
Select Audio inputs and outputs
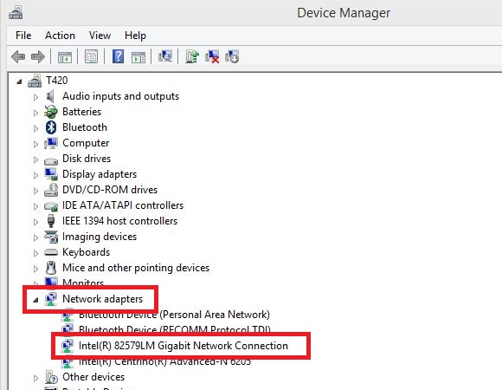click(x=120, y=96)
